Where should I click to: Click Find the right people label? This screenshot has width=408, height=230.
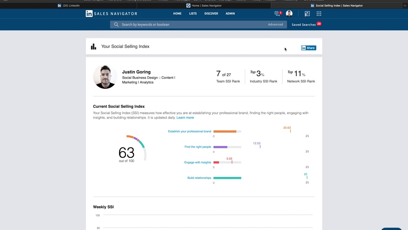tap(198, 147)
